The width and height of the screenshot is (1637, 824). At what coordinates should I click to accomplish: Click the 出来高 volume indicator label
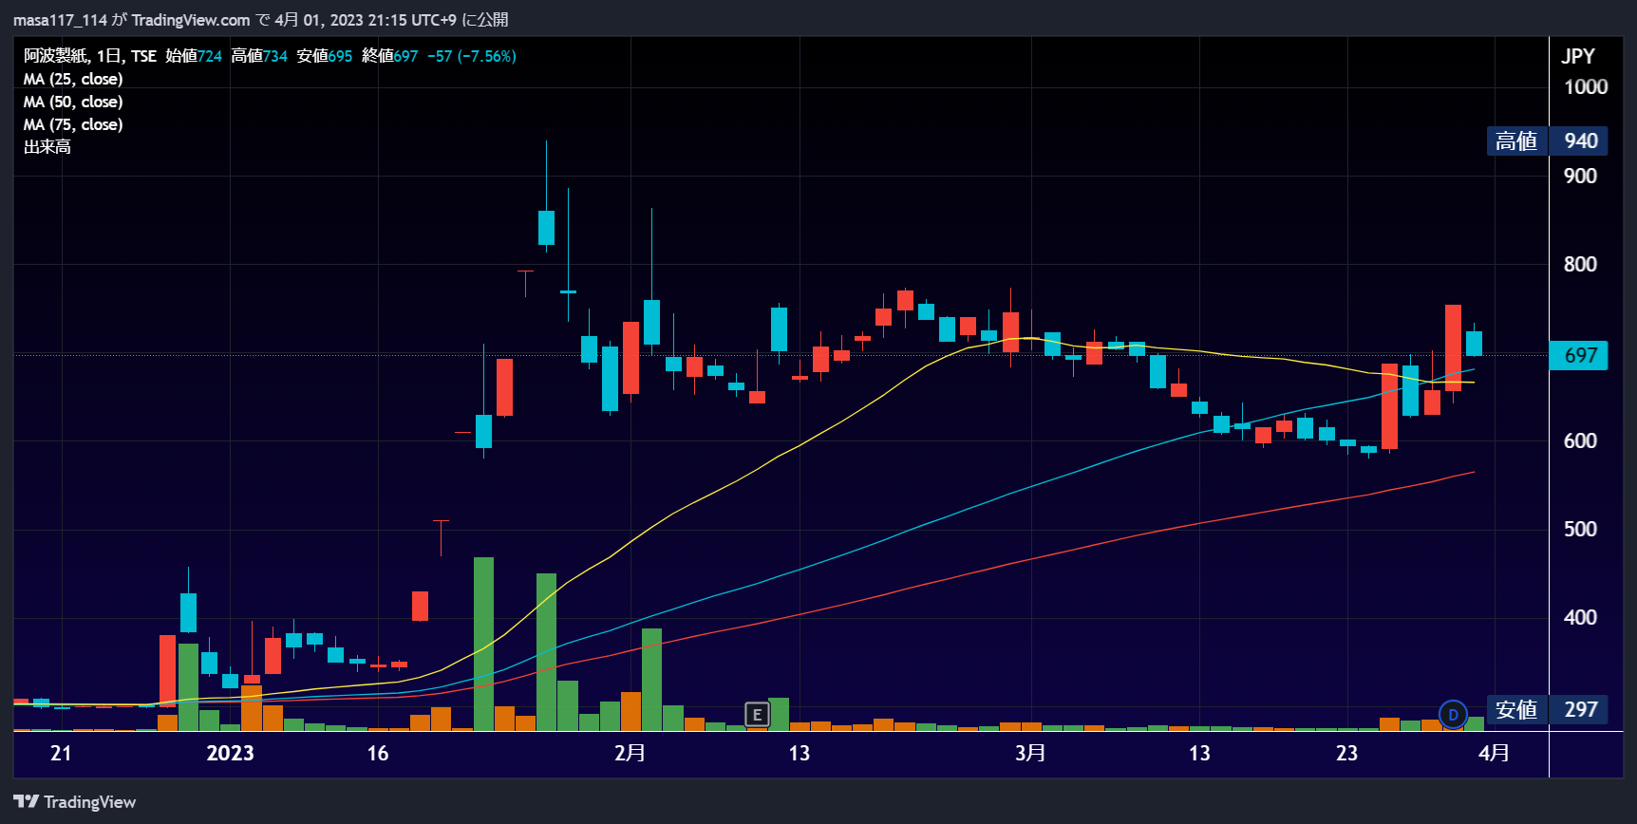(x=47, y=147)
